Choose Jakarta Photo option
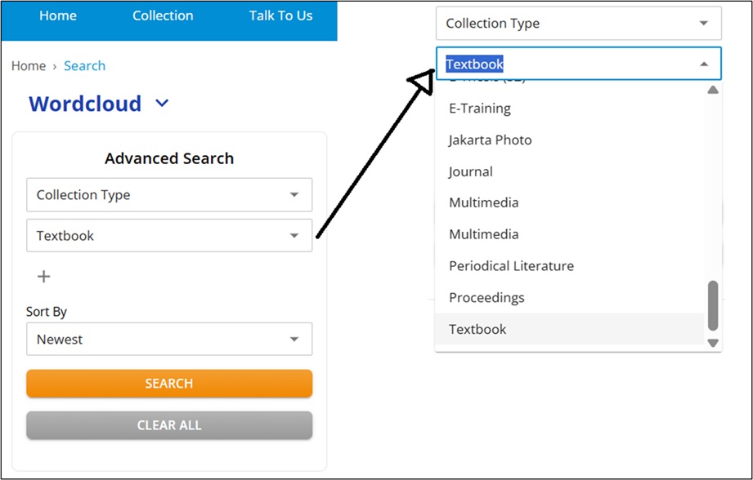The width and height of the screenshot is (753, 480). [490, 140]
